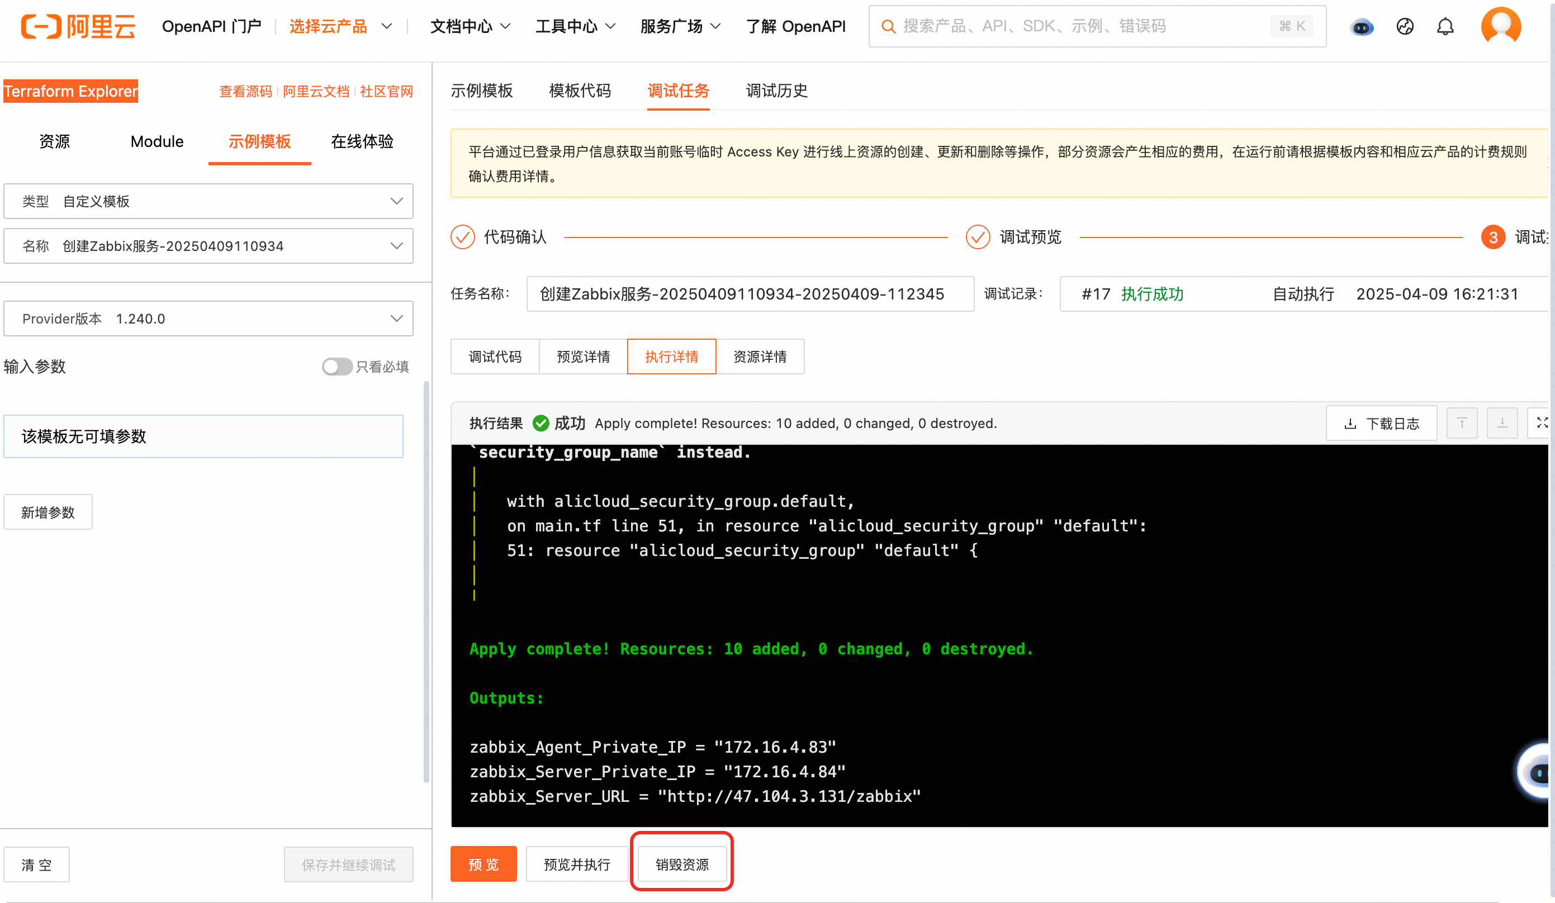Expand the 名称 template name dropdown

tap(208, 246)
